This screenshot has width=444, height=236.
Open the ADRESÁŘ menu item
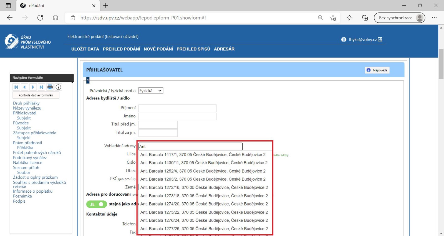[224, 49]
